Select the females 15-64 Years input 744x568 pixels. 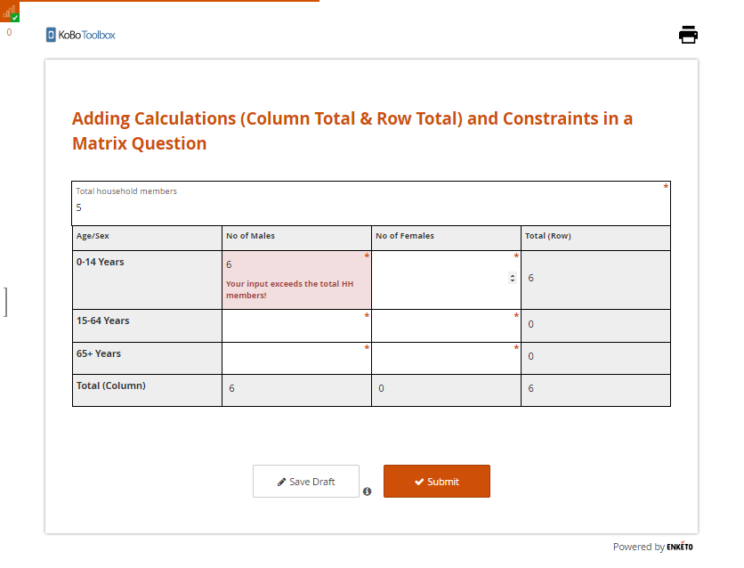coord(446,327)
